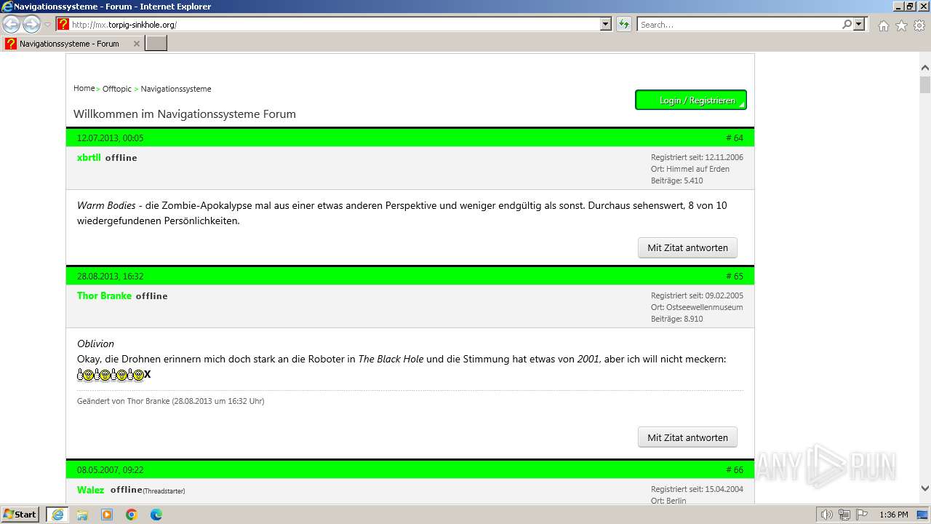
Task: Click the Geändert von Thor Branke note
Action: (170, 401)
